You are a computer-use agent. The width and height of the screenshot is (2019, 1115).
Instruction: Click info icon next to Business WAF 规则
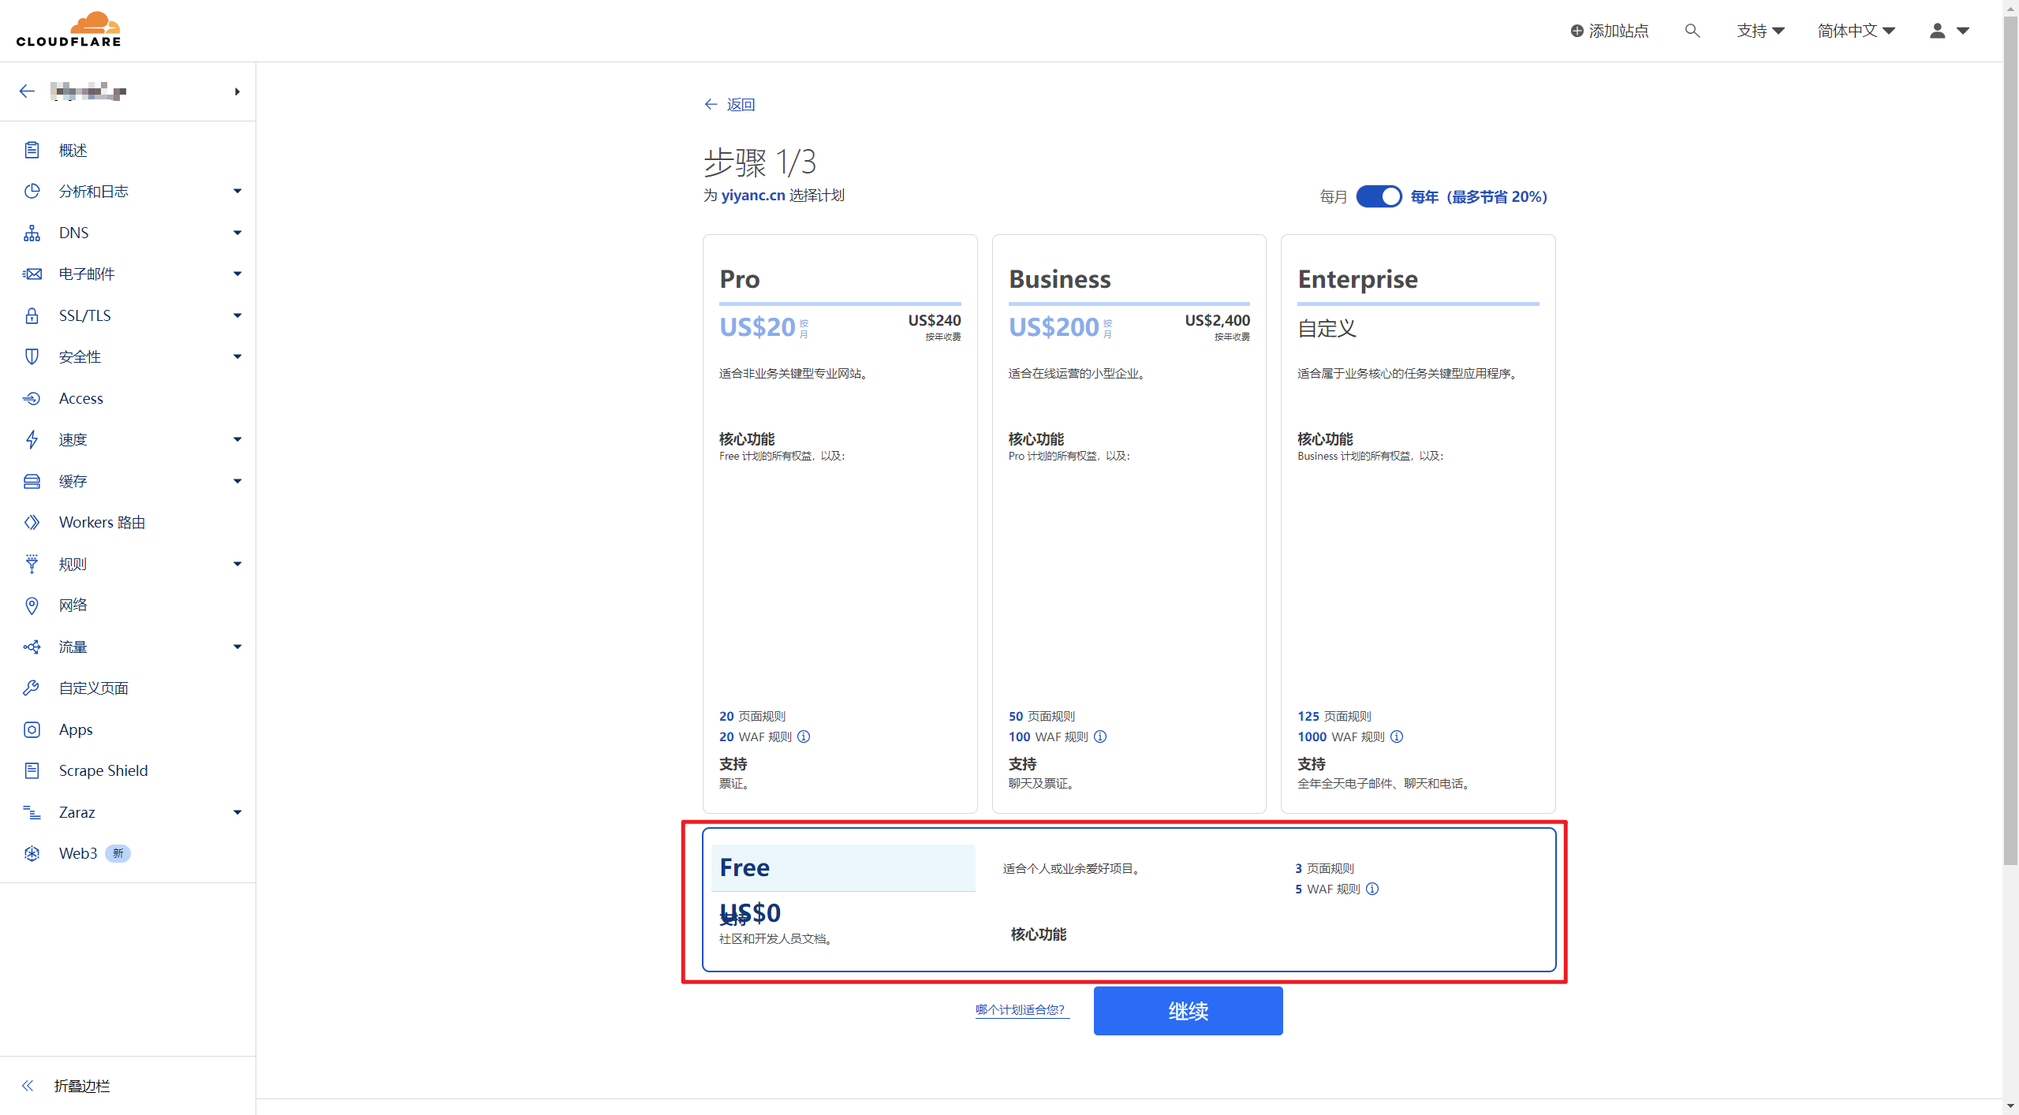pos(1100,736)
